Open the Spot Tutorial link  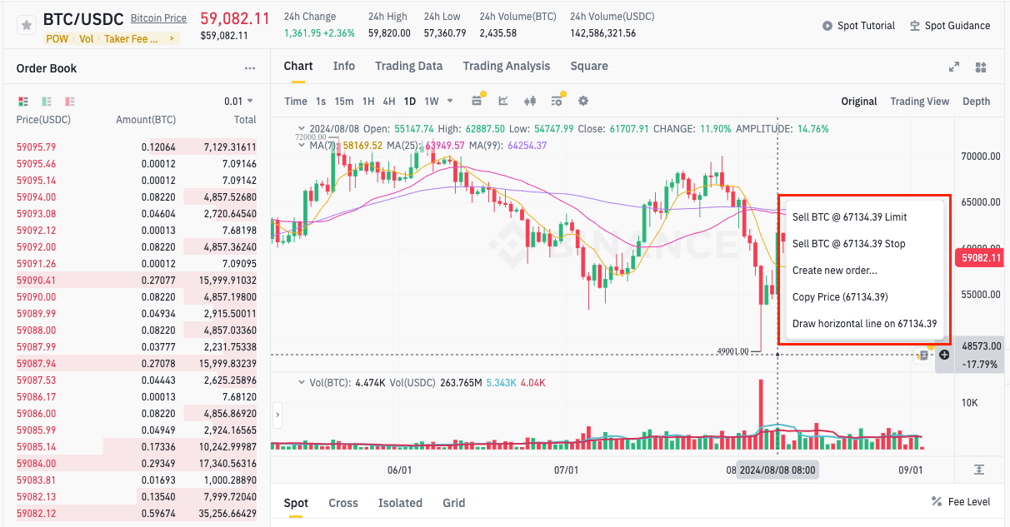tap(858, 26)
